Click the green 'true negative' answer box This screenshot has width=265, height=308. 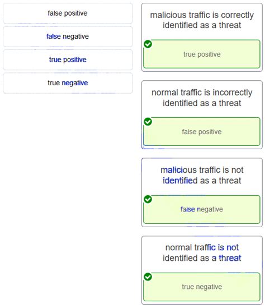click(x=202, y=287)
